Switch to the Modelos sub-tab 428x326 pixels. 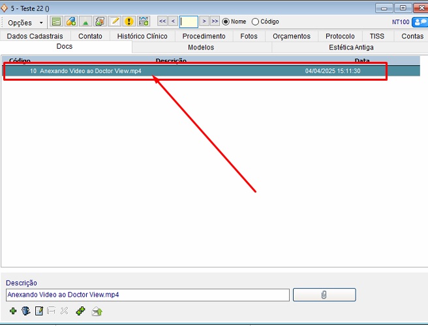click(x=201, y=48)
